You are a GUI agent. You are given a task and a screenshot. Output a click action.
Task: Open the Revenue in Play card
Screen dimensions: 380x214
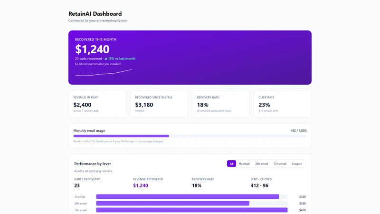click(x=97, y=104)
